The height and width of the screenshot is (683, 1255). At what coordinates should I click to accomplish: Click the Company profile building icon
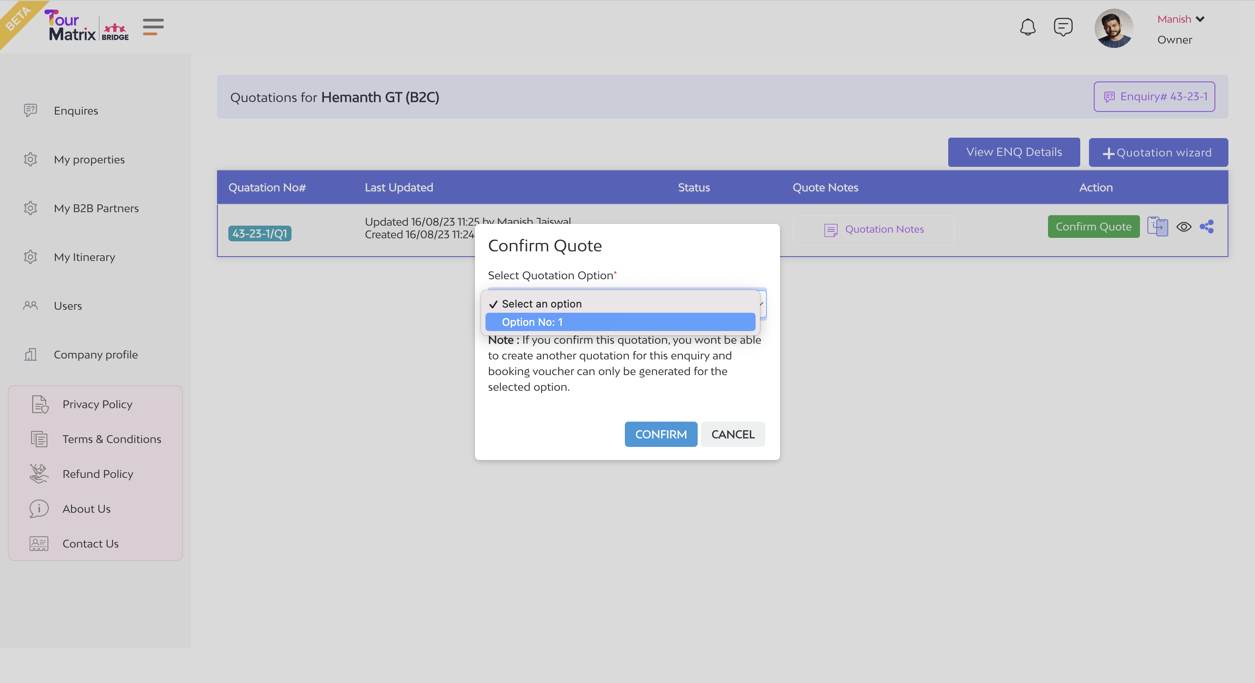pyautogui.click(x=30, y=354)
